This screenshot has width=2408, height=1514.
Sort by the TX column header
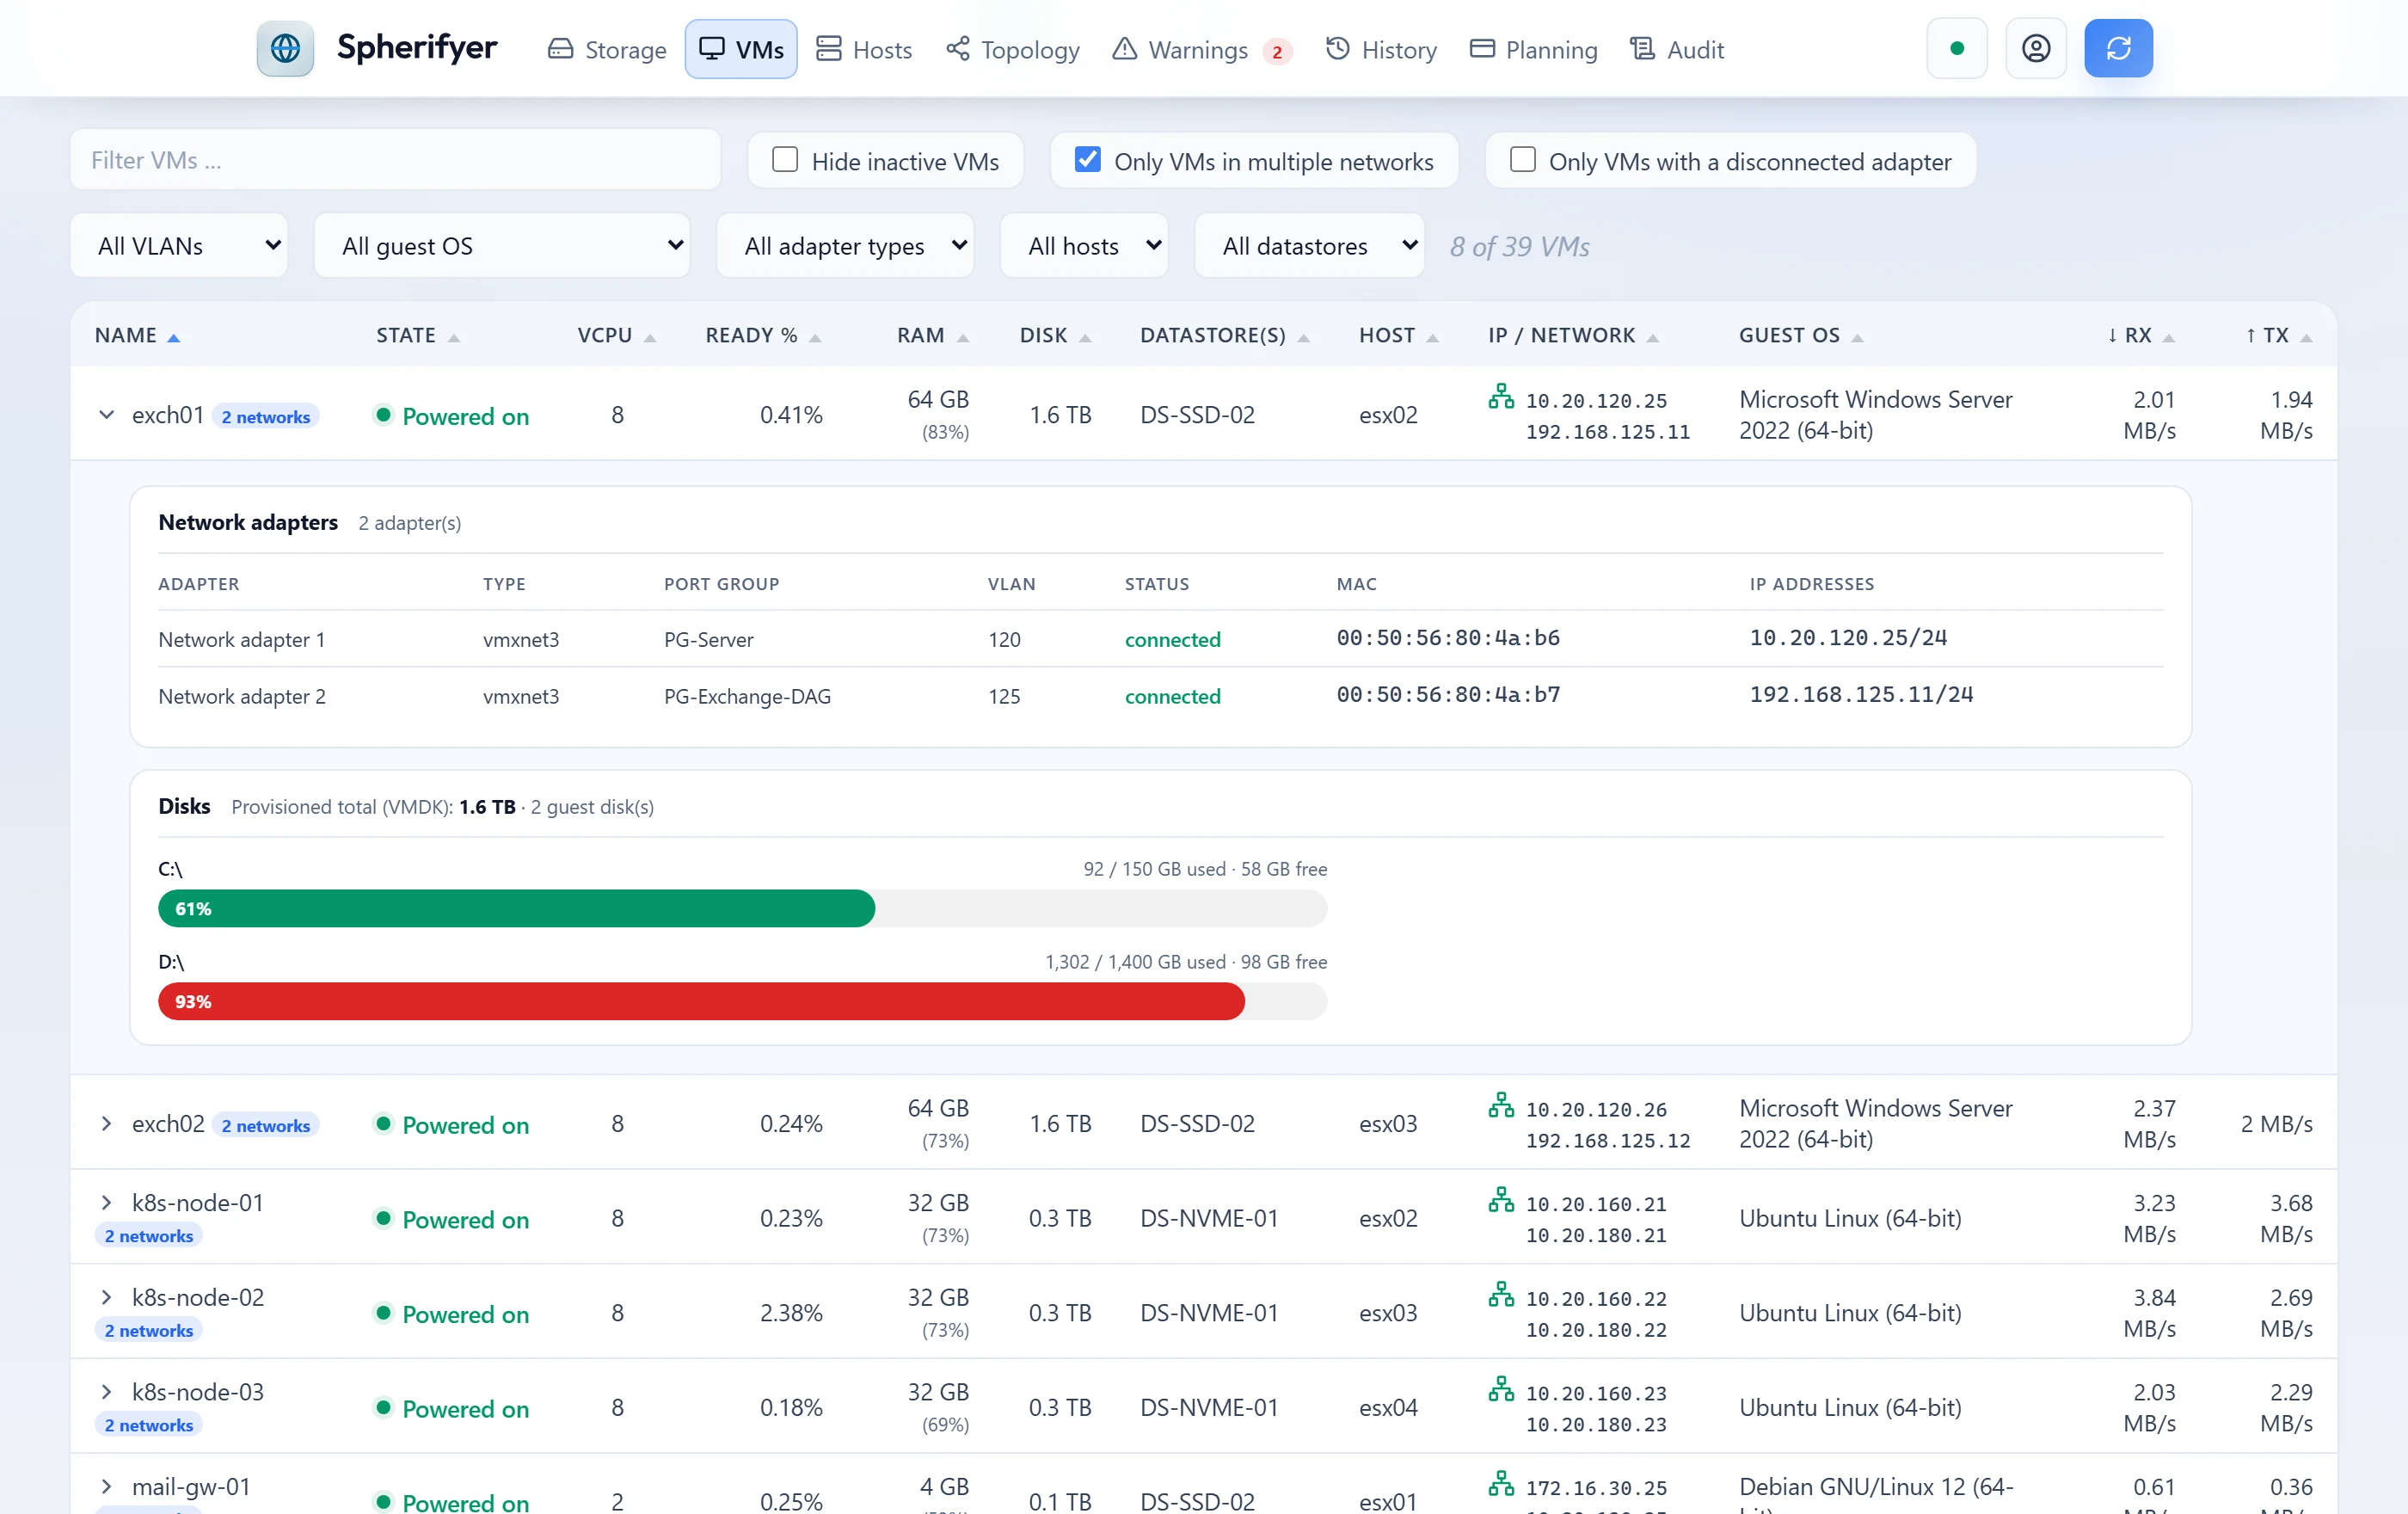2279,336
